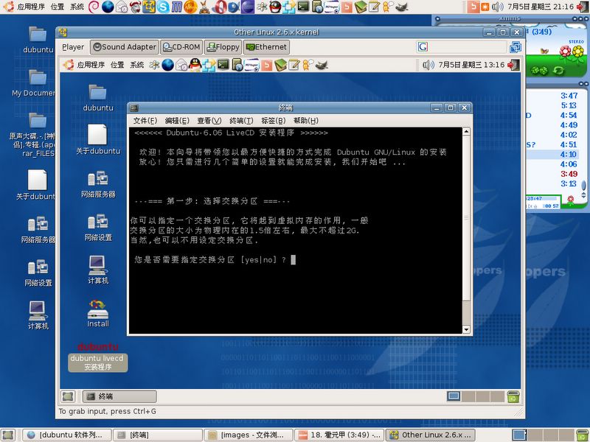
Task: Launch Skype from the host top panel
Action: [x=163, y=7]
